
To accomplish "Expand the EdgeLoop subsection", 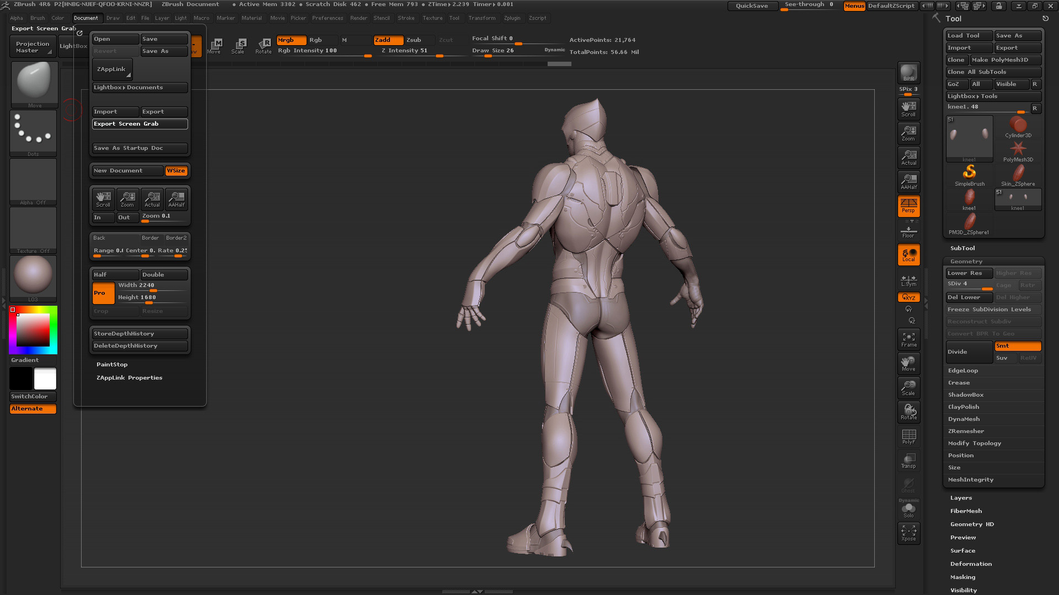I will (x=963, y=371).
